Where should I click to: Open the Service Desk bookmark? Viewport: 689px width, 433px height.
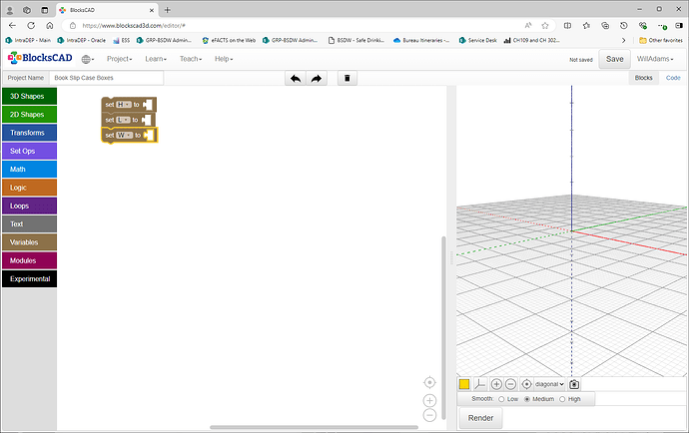pos(477,40)
